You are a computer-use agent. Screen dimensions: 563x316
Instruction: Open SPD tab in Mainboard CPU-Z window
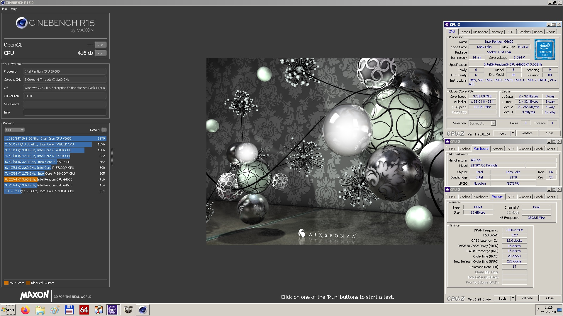[x=511, y=149]
